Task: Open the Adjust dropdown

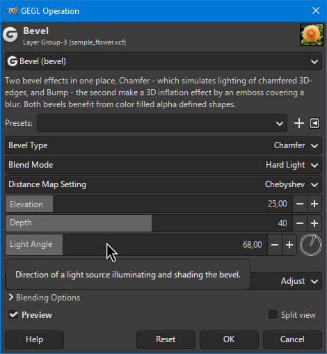Action: (286, 281)
